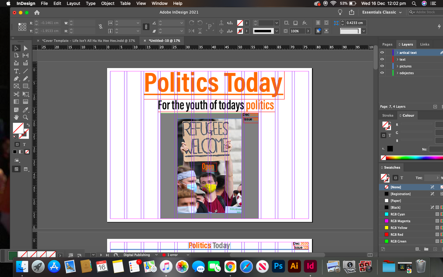Click rotate 90 degrees clockwise icon
The image size is (443, 277).
[x=192, y=23]
